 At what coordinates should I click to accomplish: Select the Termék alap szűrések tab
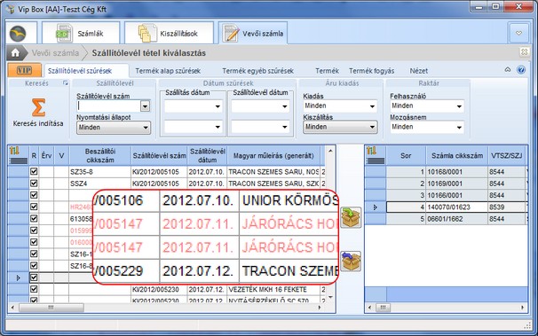(168, 71)
